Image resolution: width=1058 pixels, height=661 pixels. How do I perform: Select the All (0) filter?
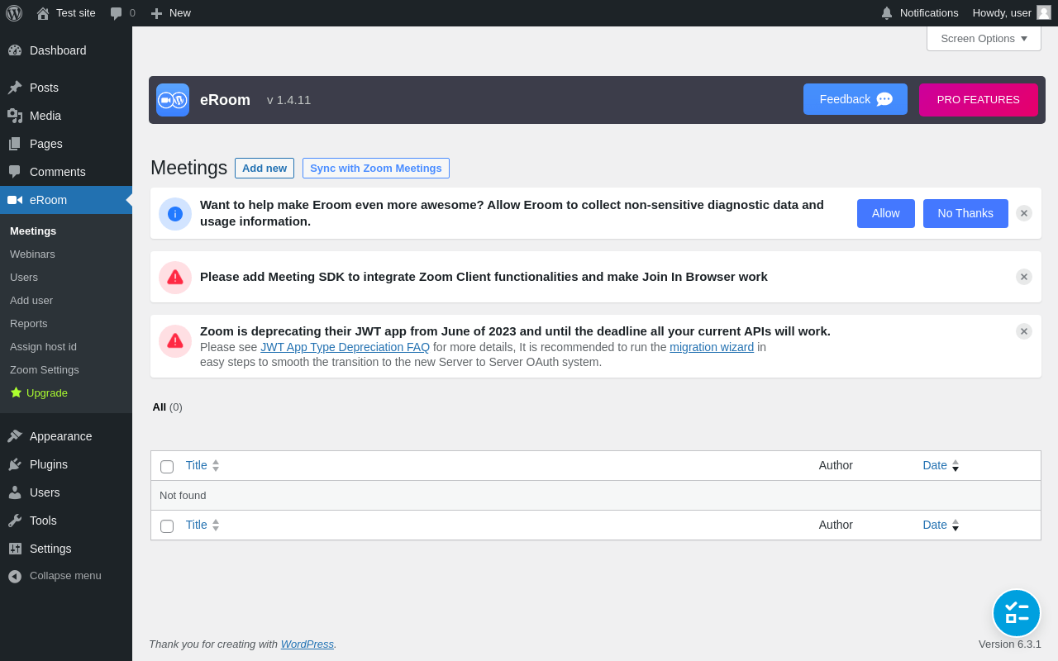(167, 407)
